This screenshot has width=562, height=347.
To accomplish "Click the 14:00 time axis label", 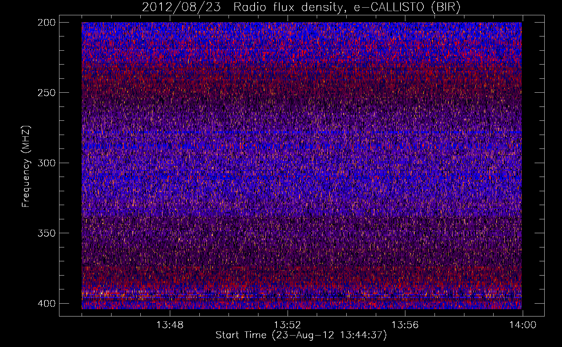I will [x=523, y=325].
